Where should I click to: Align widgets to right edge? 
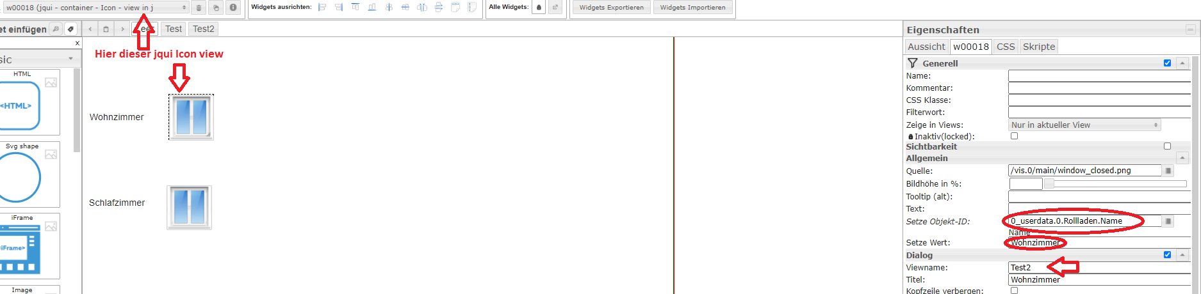click(339, 7)
